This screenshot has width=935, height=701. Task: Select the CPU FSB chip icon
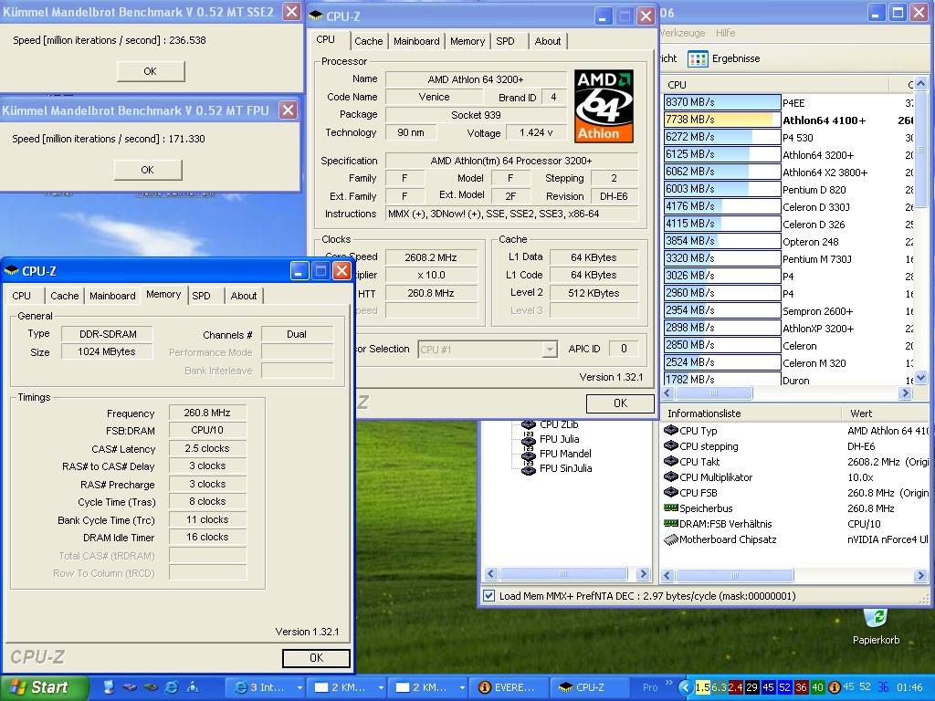point(671,492)
